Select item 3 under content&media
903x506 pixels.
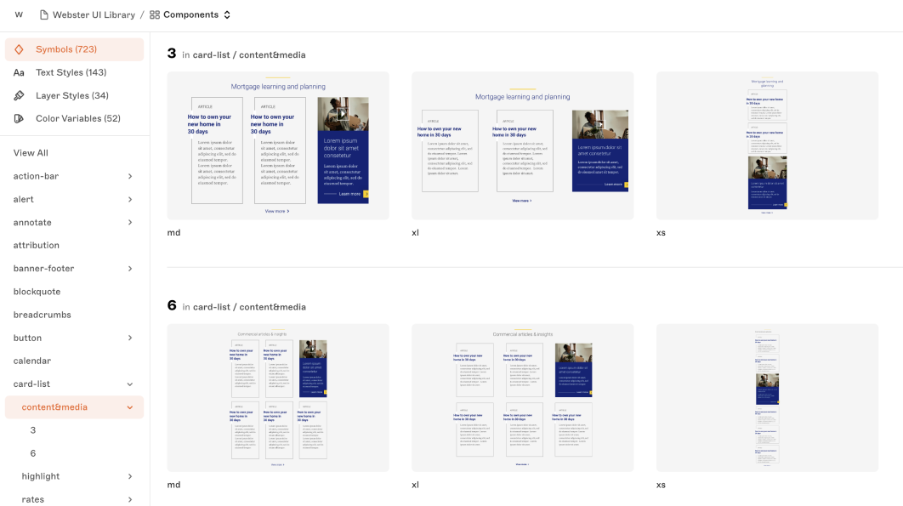click(33, 430)
